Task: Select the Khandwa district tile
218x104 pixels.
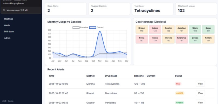Action: 181,39
